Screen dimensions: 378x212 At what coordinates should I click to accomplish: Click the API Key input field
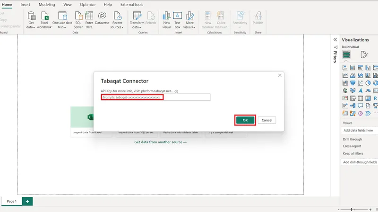155,97
